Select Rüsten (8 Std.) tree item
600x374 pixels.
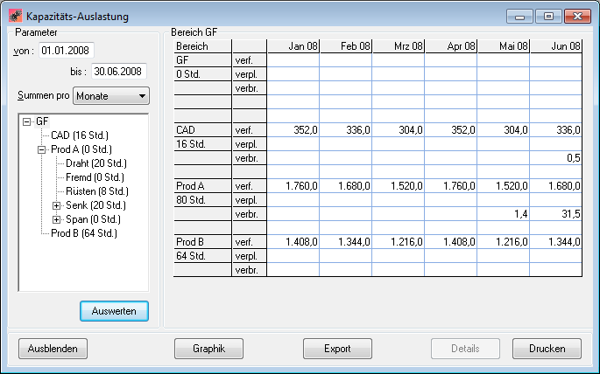pos(97,191)
